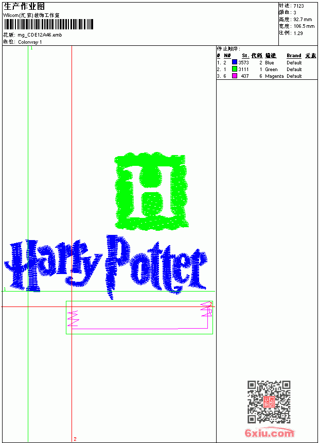Click the Magenta color description
319x443 pixels.
(274, 76)
